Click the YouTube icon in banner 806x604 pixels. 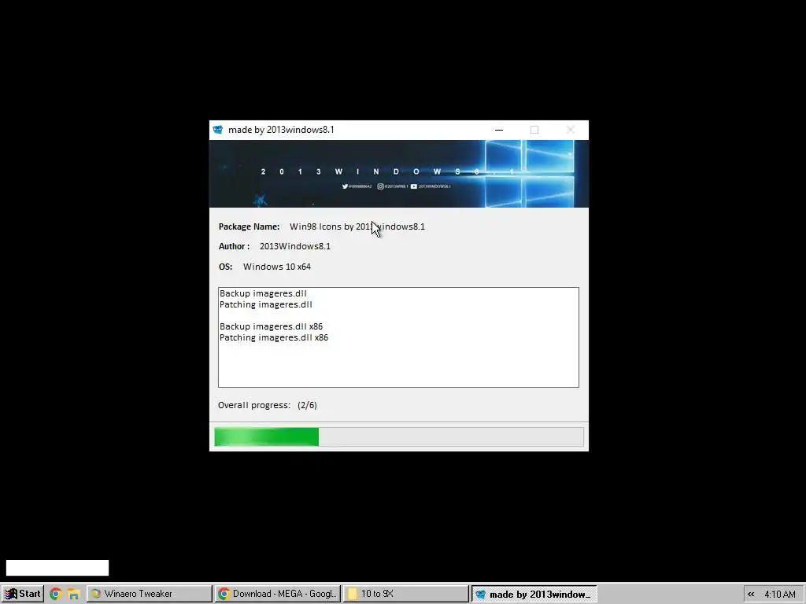click(x=414, y=186)
